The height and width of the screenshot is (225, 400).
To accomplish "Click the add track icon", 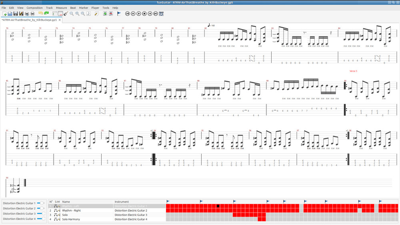I will click(105, 14).
